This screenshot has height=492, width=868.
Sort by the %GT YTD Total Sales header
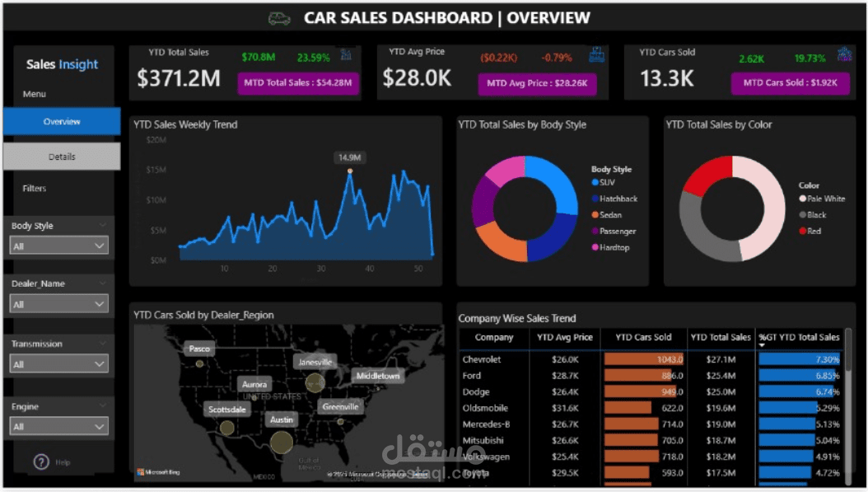coord(799,337)
